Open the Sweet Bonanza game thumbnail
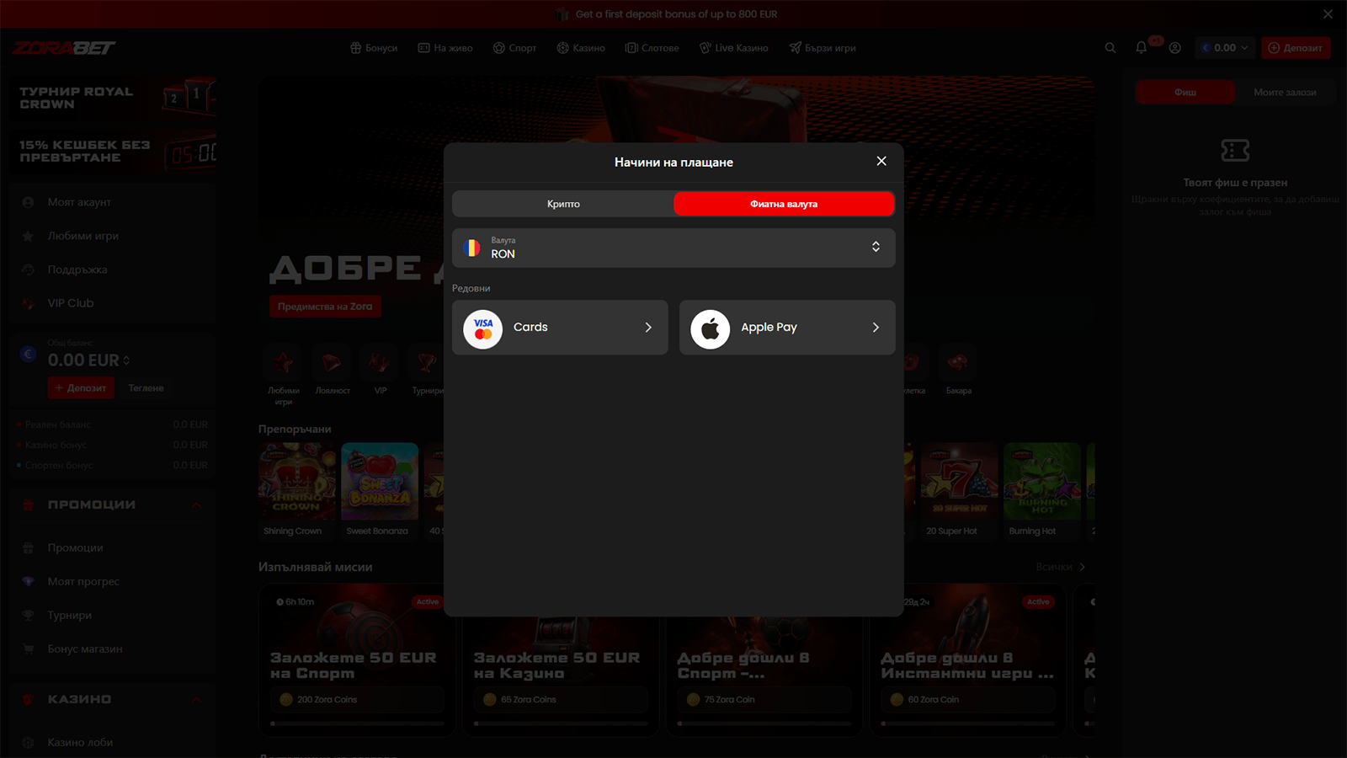This screenshot has height=758, width=1347. [x=380, y=481]
